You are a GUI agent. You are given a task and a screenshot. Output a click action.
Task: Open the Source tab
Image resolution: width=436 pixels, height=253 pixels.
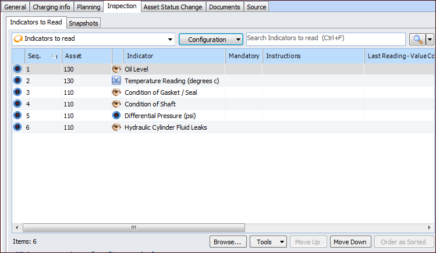(256, 7)
